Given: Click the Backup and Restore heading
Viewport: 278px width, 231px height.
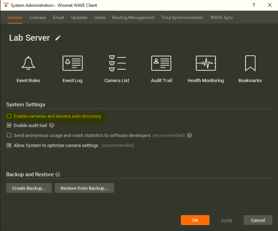Looking at the screenshot, I should pos(30,174).
